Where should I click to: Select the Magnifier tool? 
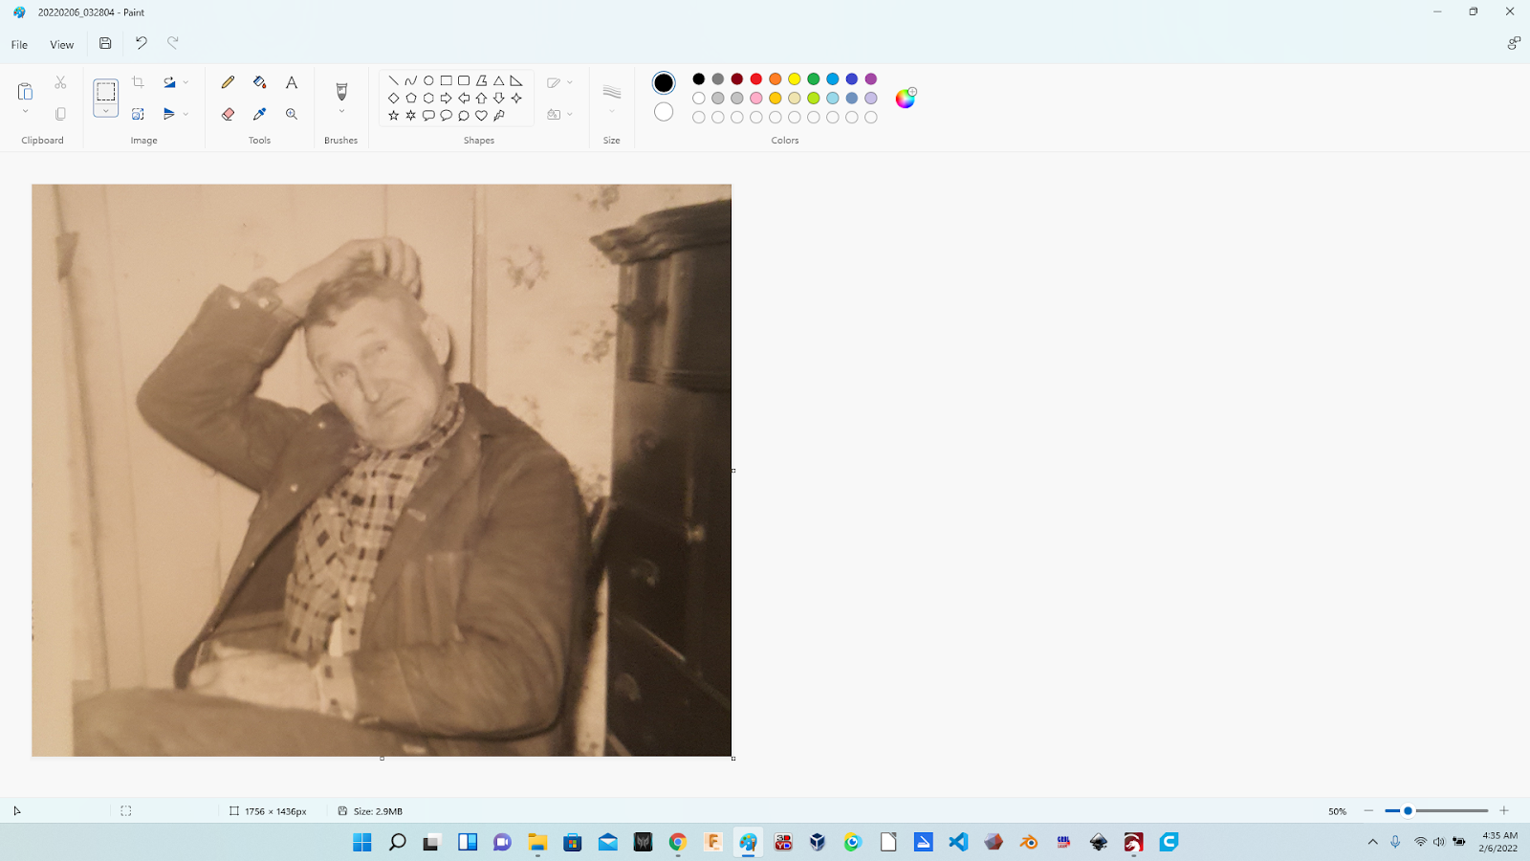[x=292, y=114]
